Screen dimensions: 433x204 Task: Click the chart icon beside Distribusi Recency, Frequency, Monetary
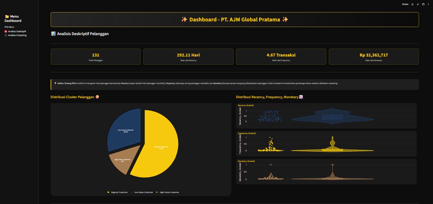[301, 97]
